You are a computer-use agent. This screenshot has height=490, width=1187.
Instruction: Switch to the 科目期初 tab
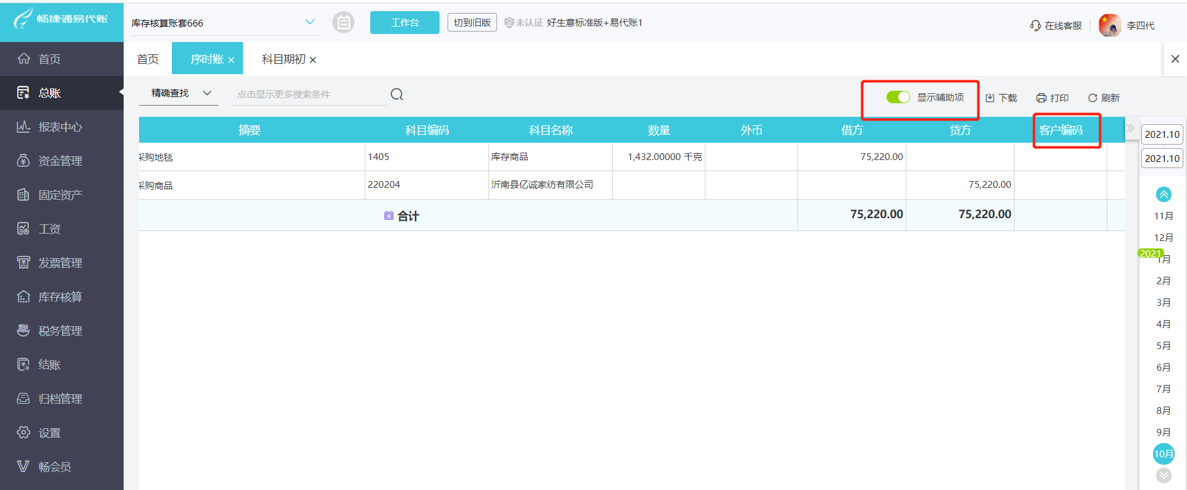(x=283, y=59)
